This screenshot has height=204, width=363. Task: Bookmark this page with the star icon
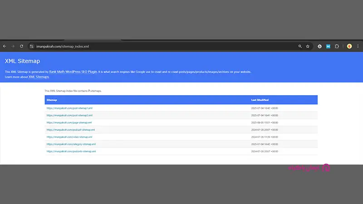[308, 46]
